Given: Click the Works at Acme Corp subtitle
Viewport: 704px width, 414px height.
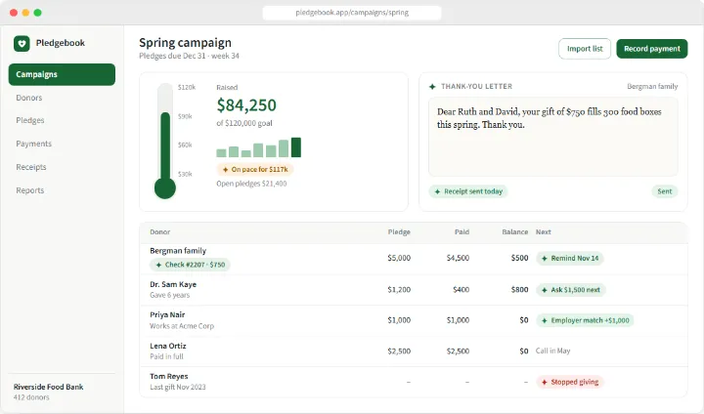Looking at the screenshot, I should 182,326.
